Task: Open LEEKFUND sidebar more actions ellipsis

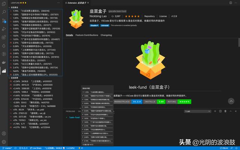Action: point(58,3)
